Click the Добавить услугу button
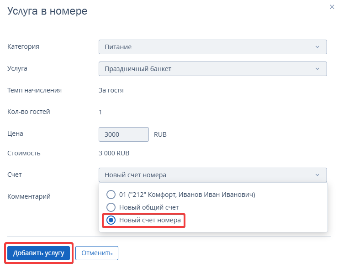 38,253
